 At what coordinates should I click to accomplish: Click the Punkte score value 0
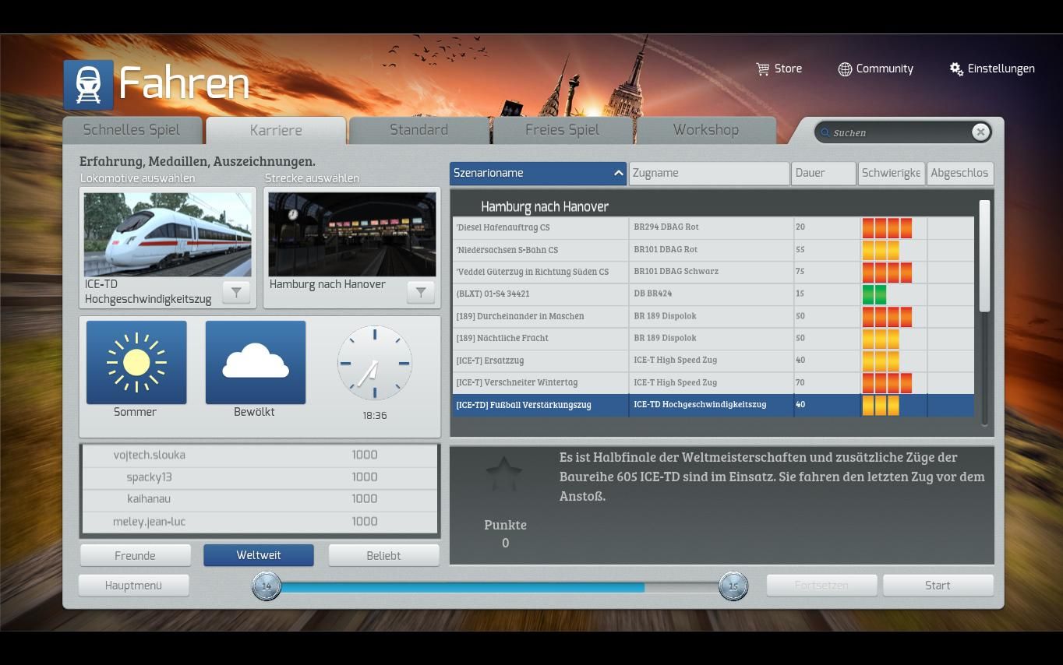(x=505, y=544)
